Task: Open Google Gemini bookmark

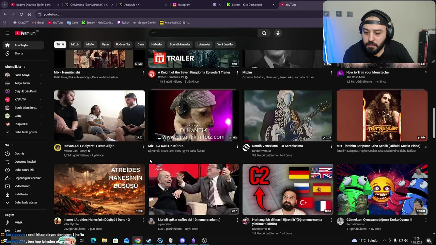Action: pyautogui.click(x=144, y=23)
